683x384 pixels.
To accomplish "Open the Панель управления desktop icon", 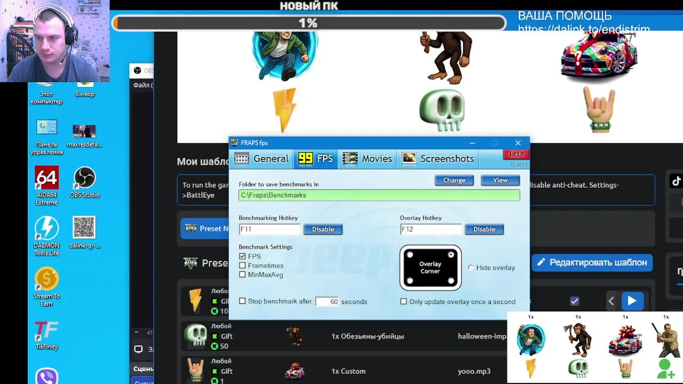I will pyautogui.click(x=46, y=138).
